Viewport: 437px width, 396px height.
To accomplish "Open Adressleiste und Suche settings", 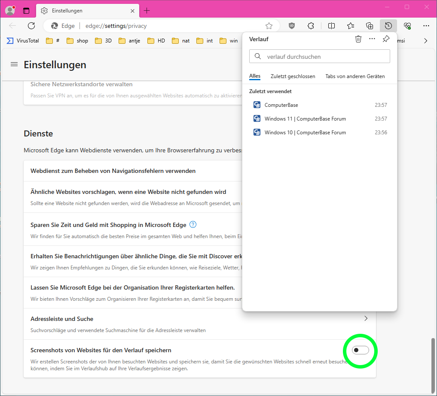I will (x=199, y=324).
